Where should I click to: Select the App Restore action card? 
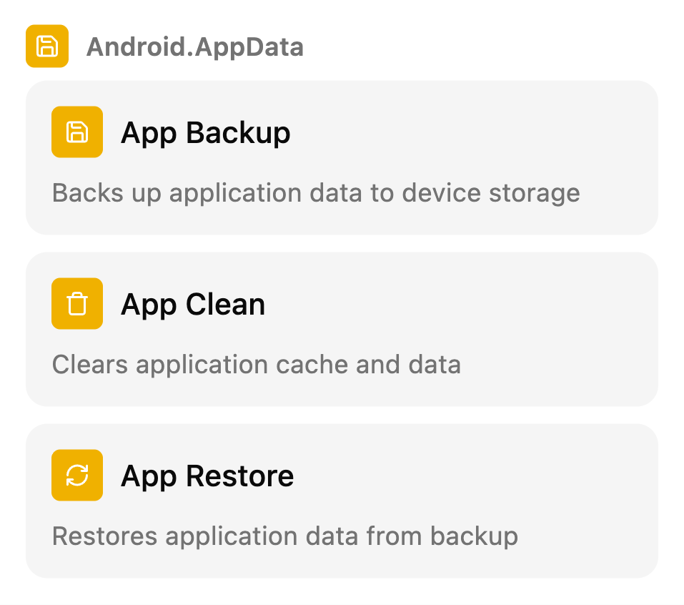pos(342,501)
